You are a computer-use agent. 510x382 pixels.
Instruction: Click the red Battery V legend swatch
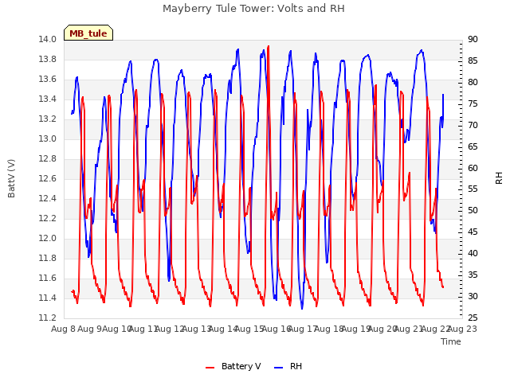[x=210, y=368]
